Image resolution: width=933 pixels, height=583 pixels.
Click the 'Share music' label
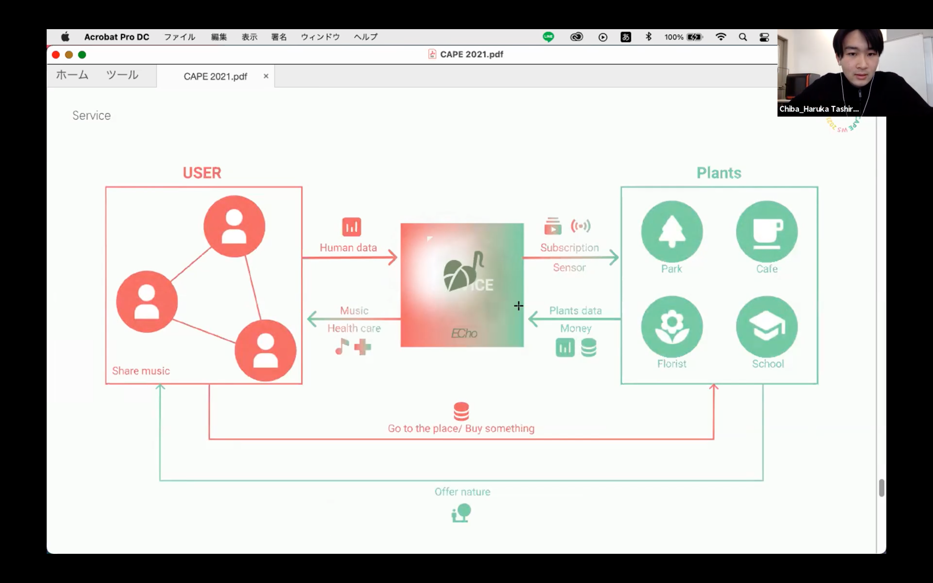pyautogui.click(x=141, y=371)
